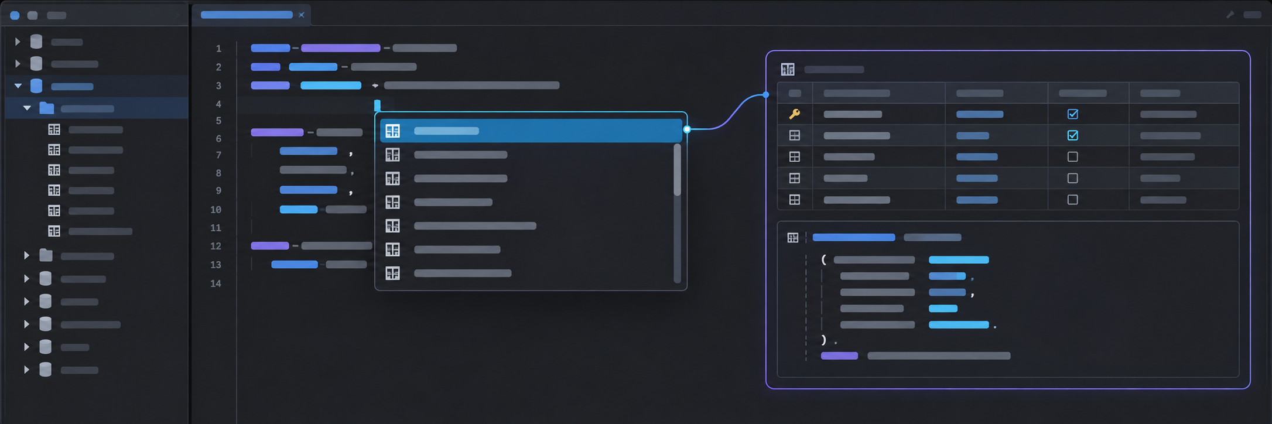Click the gray pill button beside the wrench icon

1252,15
